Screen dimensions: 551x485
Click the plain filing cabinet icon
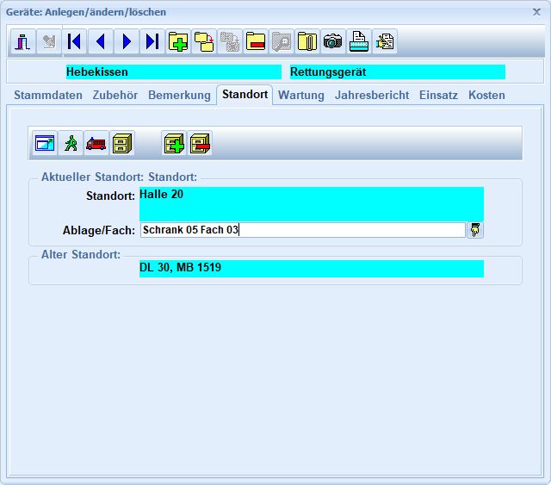(x=122, y=143)
